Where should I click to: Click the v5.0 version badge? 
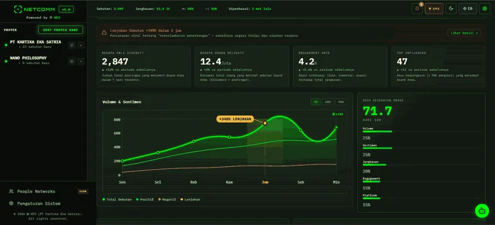pyautogui.click(x=67, y=9)
